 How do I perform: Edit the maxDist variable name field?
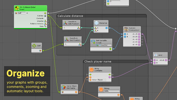pos(105,45)
